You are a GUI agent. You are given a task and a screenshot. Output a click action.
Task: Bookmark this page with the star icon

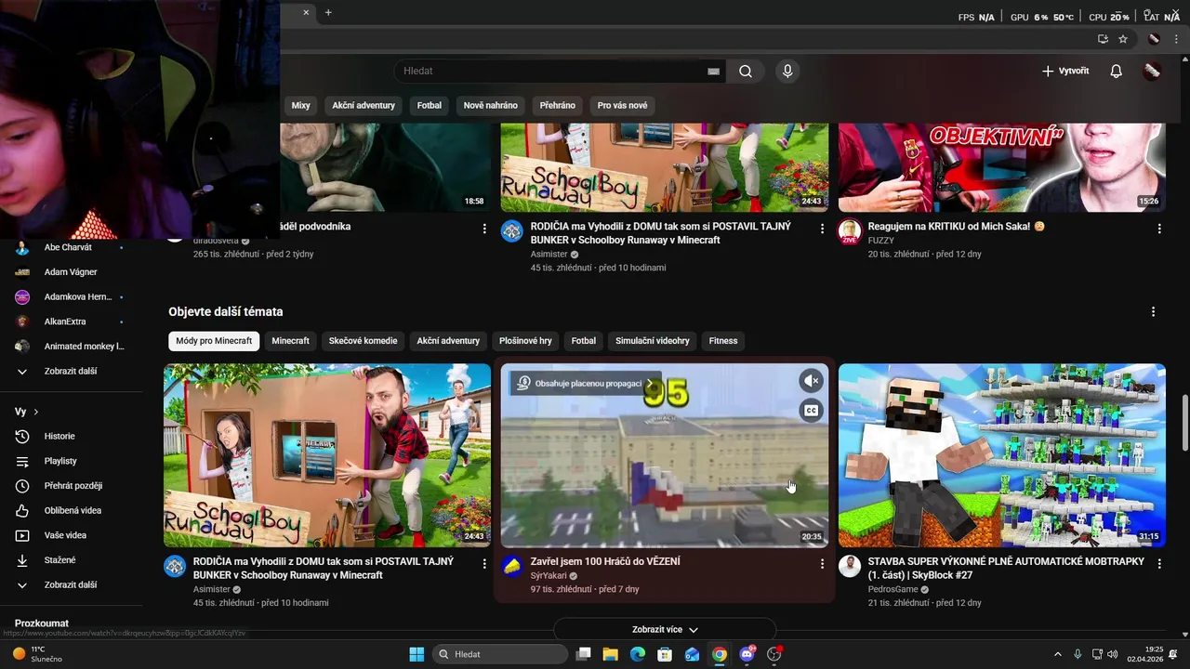[x=1123, y=39]
